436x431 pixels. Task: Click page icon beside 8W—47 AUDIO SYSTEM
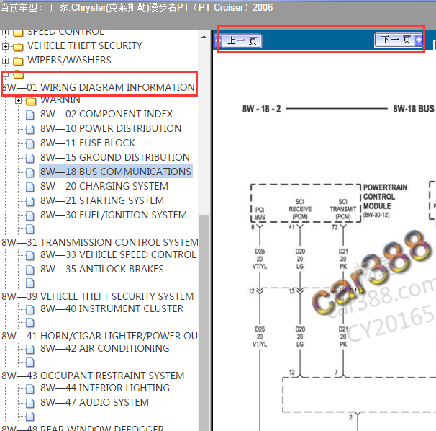click(x=30, y=403)
